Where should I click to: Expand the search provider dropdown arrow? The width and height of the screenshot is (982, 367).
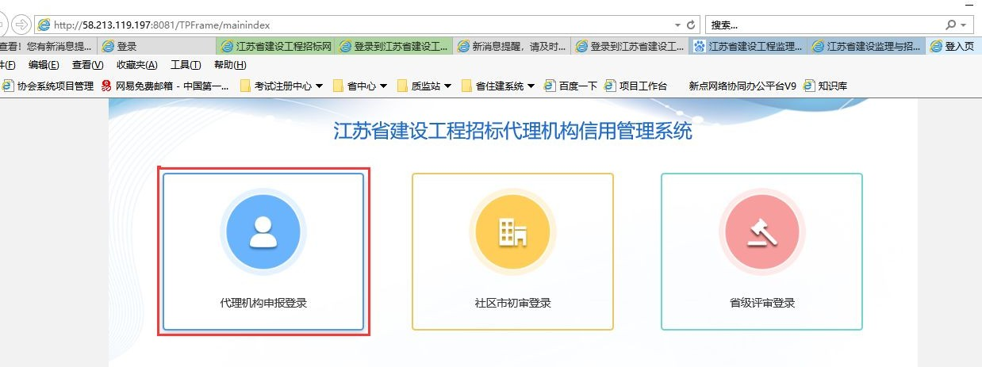click(x=963, y=25)
